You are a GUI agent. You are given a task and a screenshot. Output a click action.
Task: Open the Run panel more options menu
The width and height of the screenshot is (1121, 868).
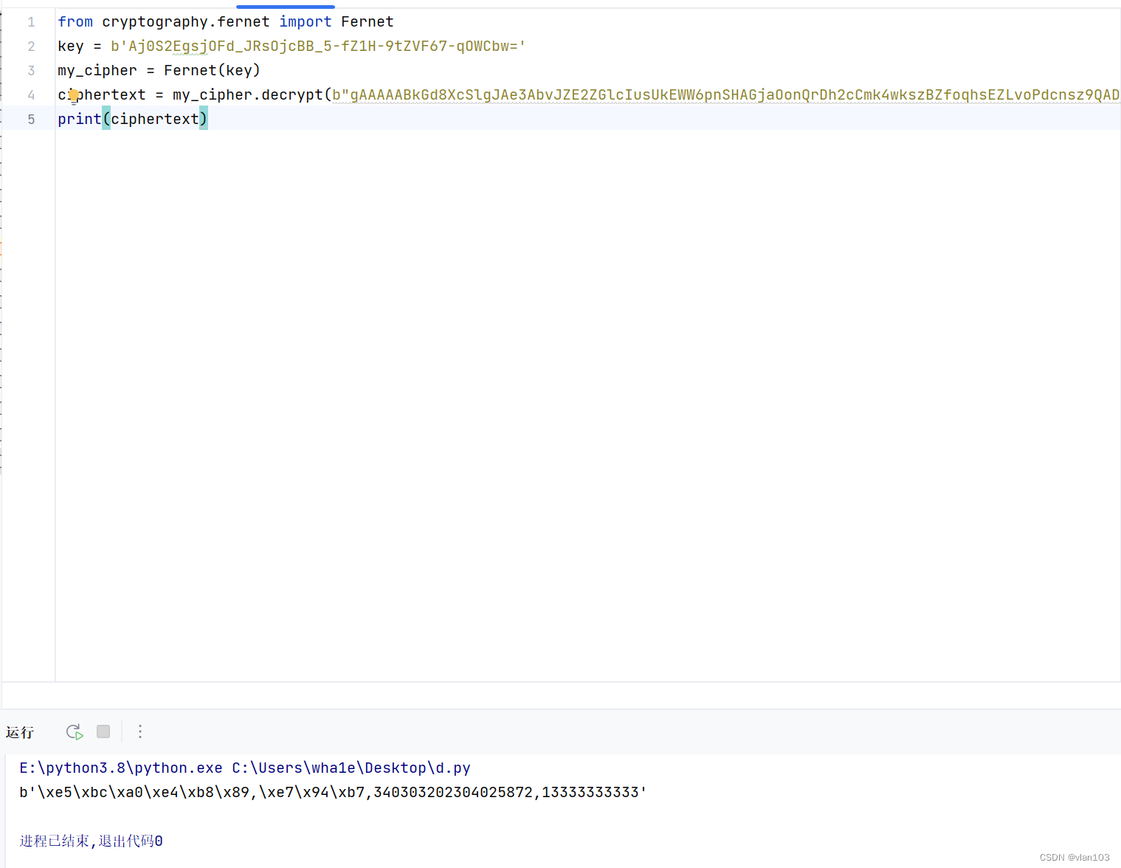[140, 731]
